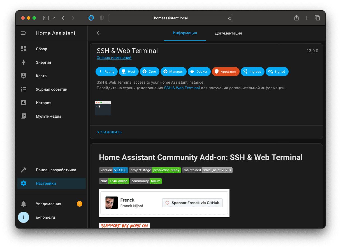Viewport: 341px width, 249px height.
Task: Click the Docker capability badge
Action: click(199, 72)
